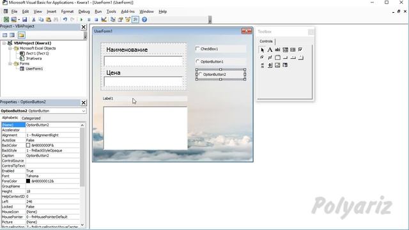The width and height of the screenshot is (409, 230).
Task: Click the Save floppy disk icon
Action: 24,20
